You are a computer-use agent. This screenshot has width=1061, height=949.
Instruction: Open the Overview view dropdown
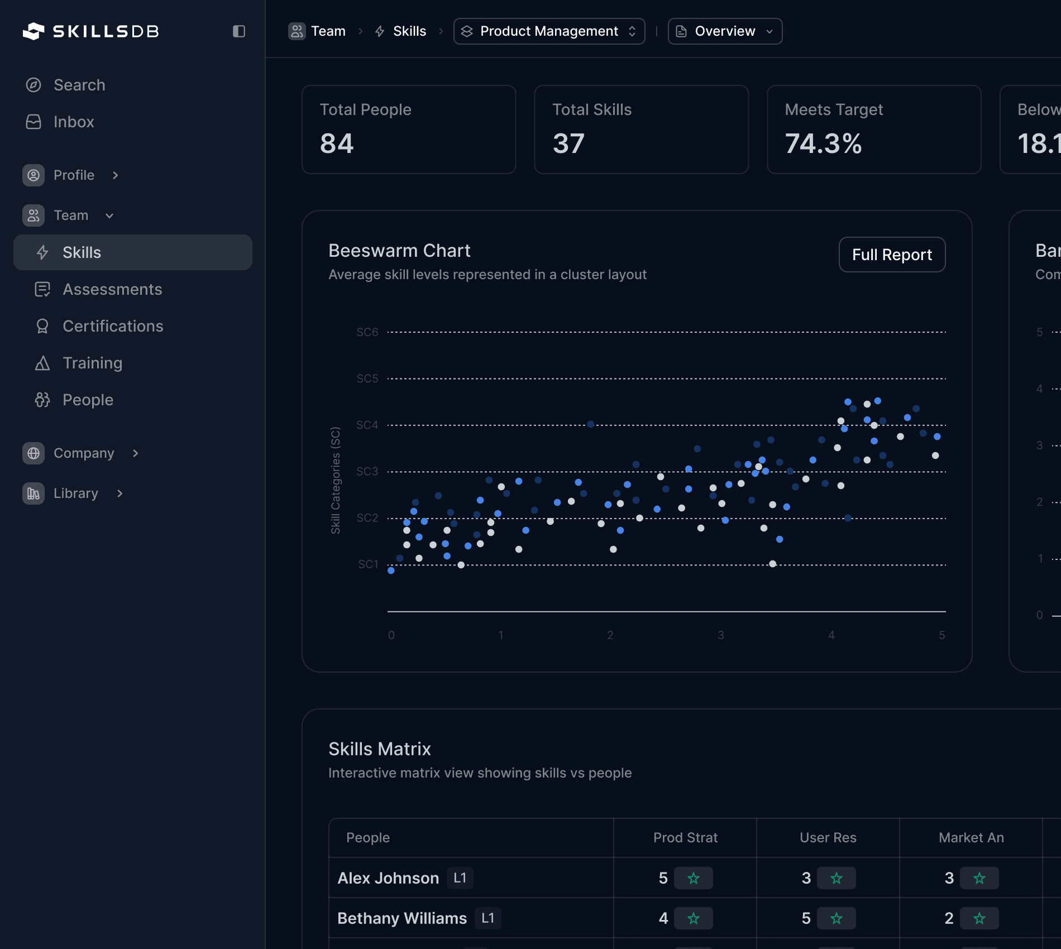click(x=725, y=31)
